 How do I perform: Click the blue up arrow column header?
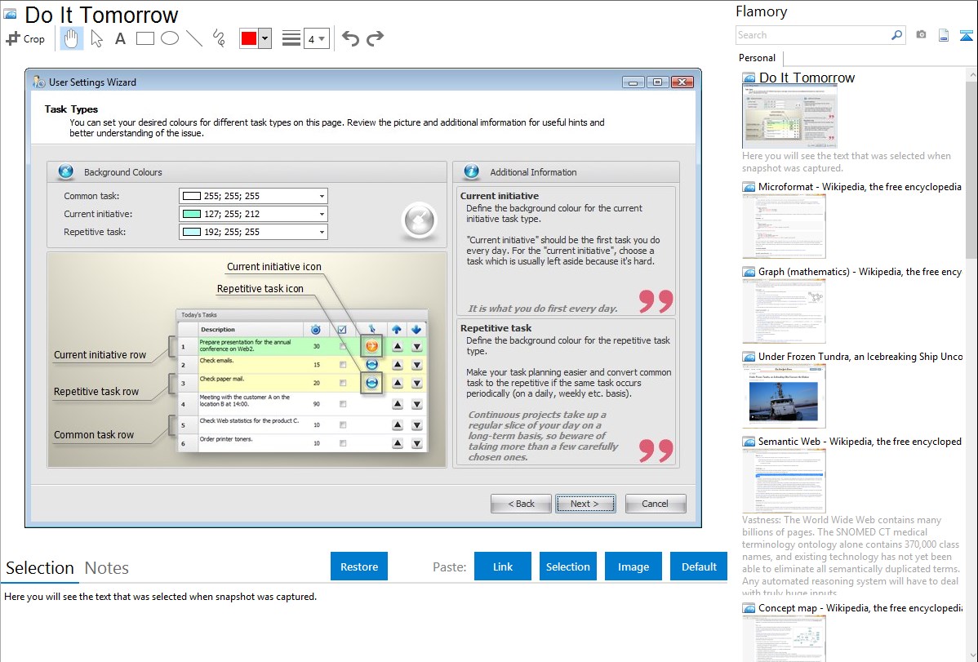(x=397, y=330)
